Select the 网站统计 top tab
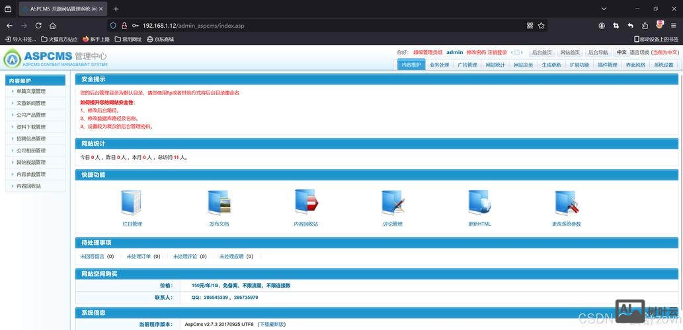 [495, 65]
